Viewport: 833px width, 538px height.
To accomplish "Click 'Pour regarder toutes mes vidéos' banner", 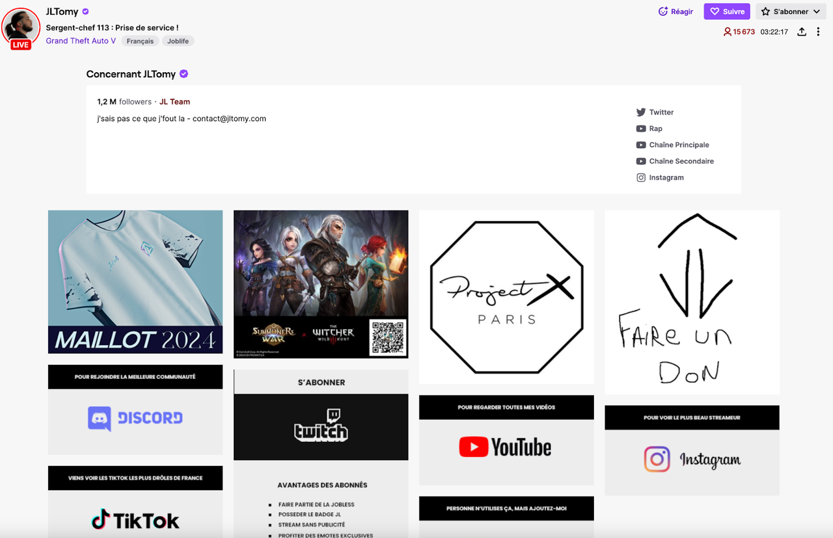I will pos(507,407).
